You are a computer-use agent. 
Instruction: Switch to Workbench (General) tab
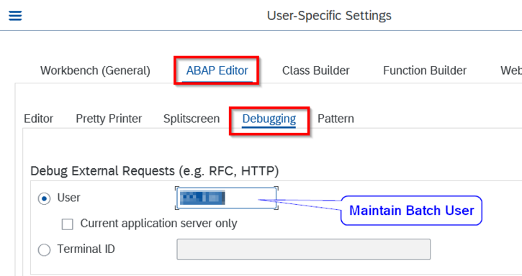pos(95,70)
